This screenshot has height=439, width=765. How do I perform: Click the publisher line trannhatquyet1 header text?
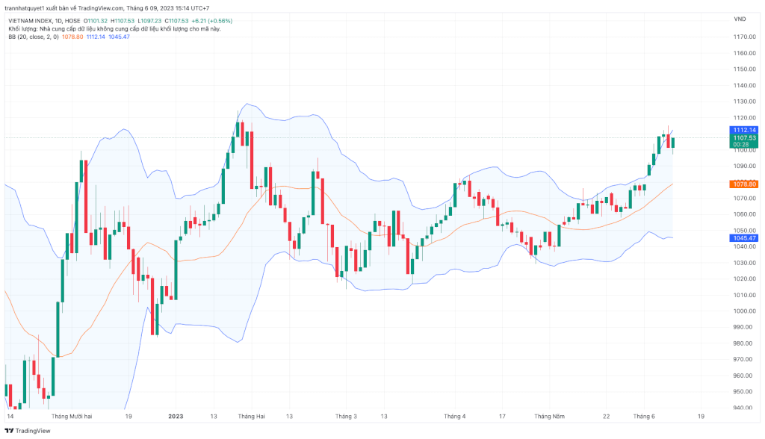[107, 8]
